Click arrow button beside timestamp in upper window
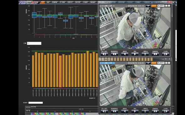This screenshot has height=115, width=185. [x=148, y=6]
